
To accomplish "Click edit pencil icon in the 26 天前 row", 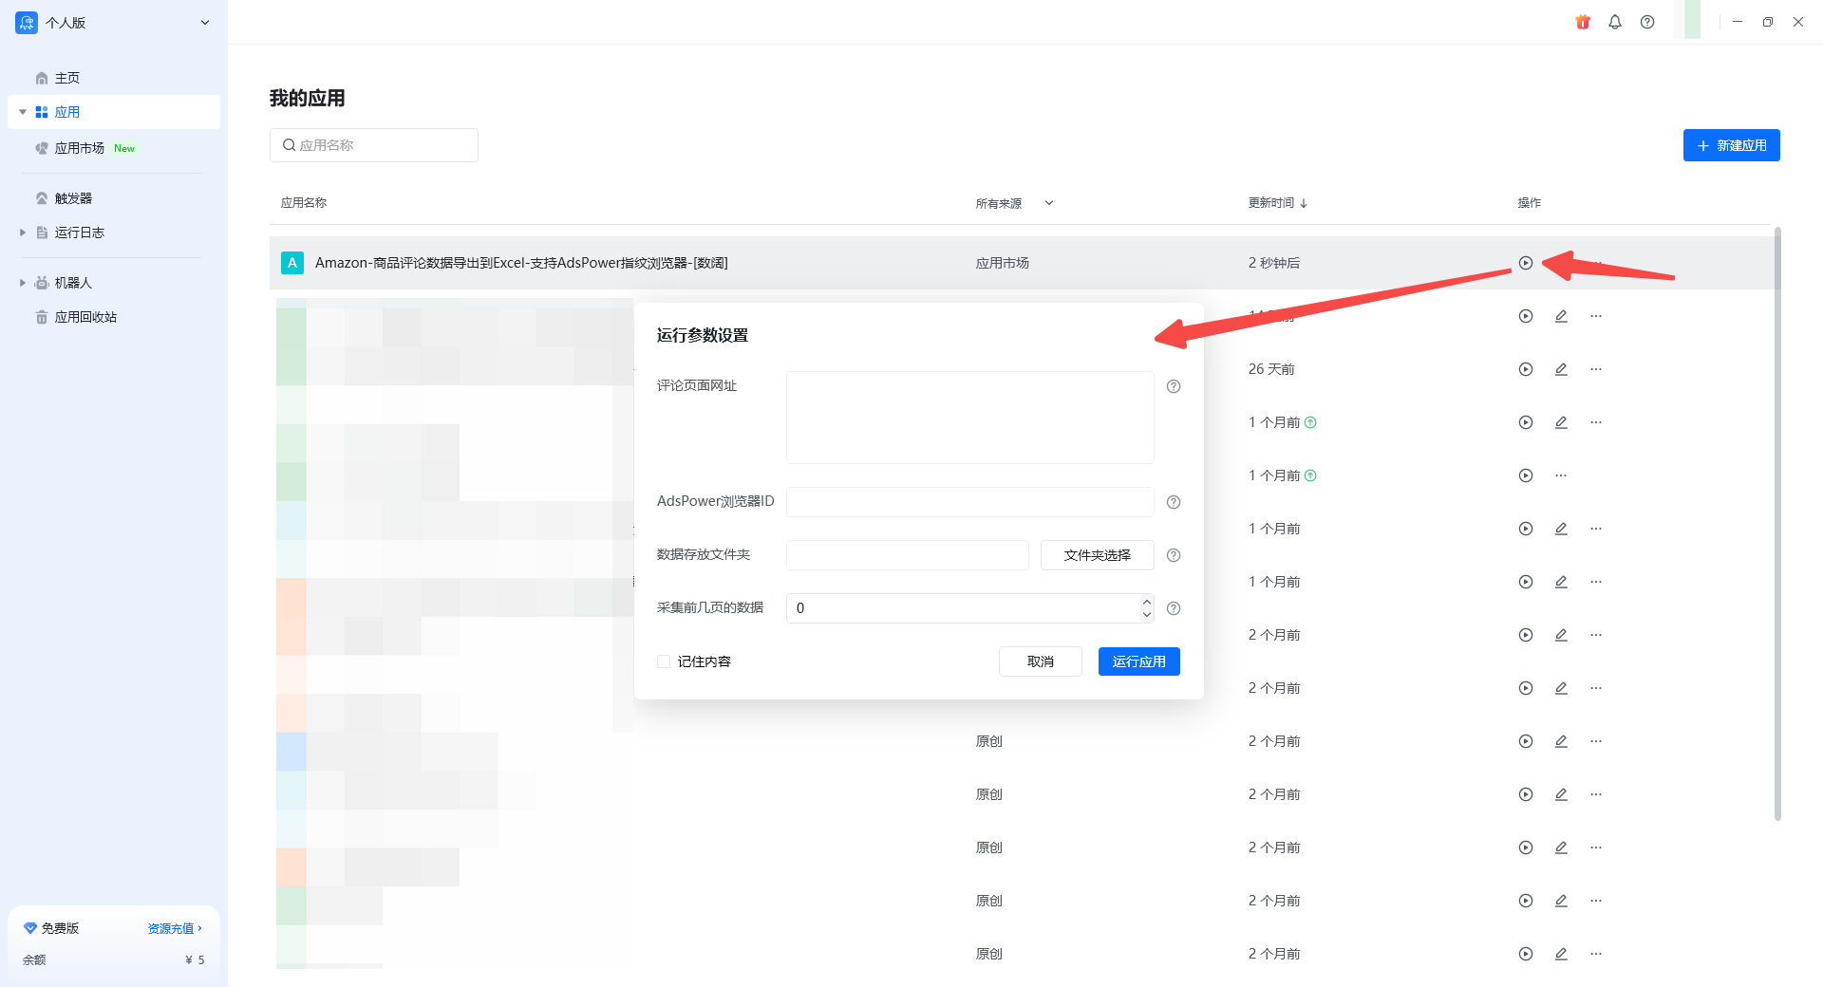I will point(1561,369).
